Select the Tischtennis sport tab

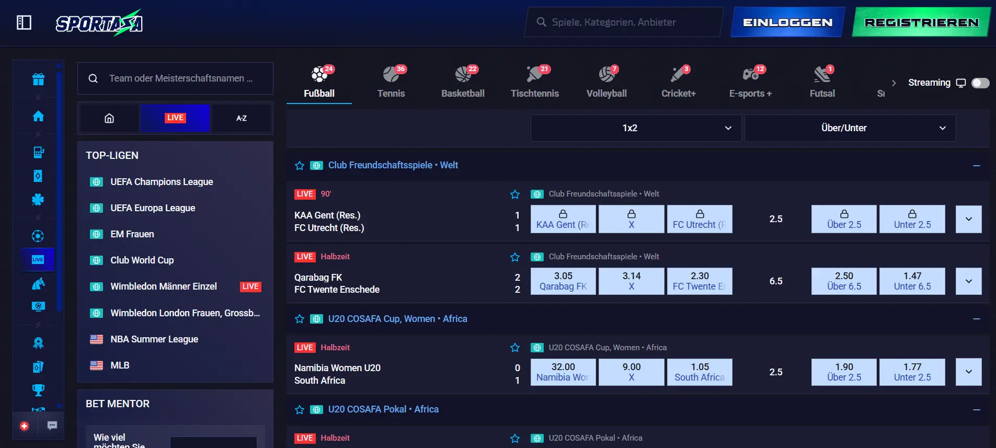535,82
